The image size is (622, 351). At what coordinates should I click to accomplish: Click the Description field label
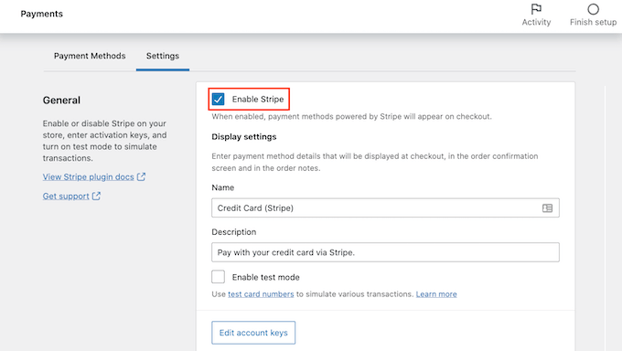tap(234, 232)
